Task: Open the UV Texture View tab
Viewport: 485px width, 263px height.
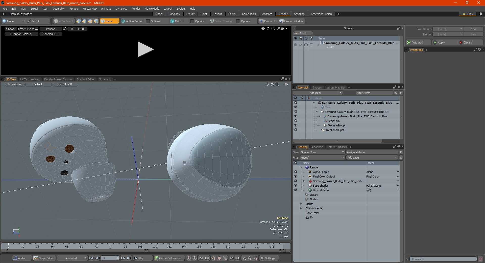Action: [30, 79]
